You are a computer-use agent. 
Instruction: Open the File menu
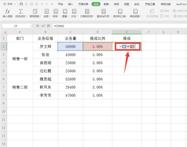[x=10, y=4]
